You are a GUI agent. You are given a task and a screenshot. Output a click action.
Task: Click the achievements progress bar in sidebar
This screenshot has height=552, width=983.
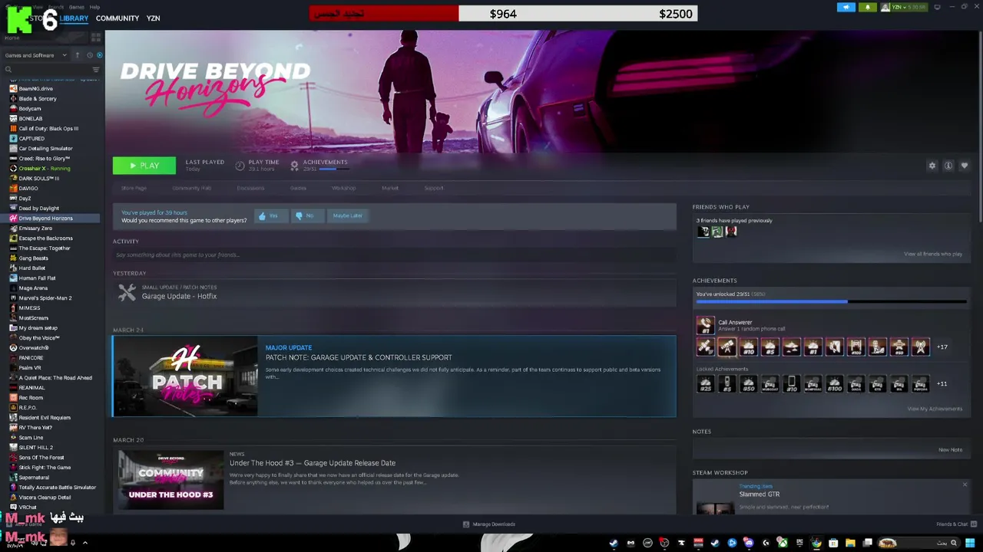click(x=832, y=302)
